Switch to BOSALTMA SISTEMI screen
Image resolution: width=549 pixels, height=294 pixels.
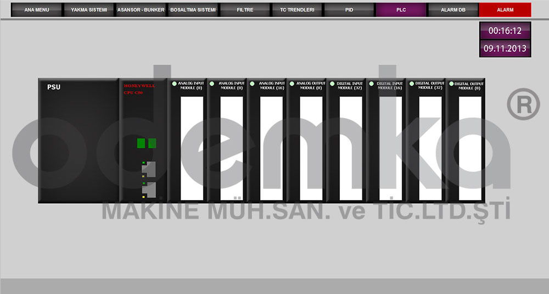tap(193, 10)
